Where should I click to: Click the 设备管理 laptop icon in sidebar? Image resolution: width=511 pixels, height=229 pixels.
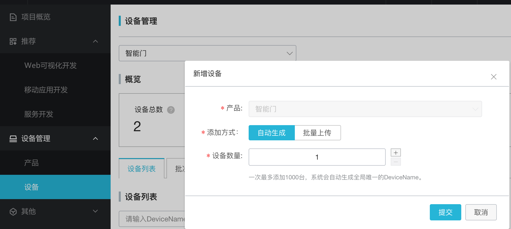pos(13,139)
